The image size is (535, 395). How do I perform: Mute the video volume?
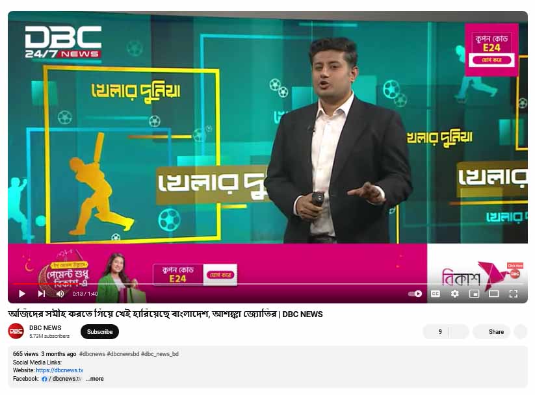[60, 294]
